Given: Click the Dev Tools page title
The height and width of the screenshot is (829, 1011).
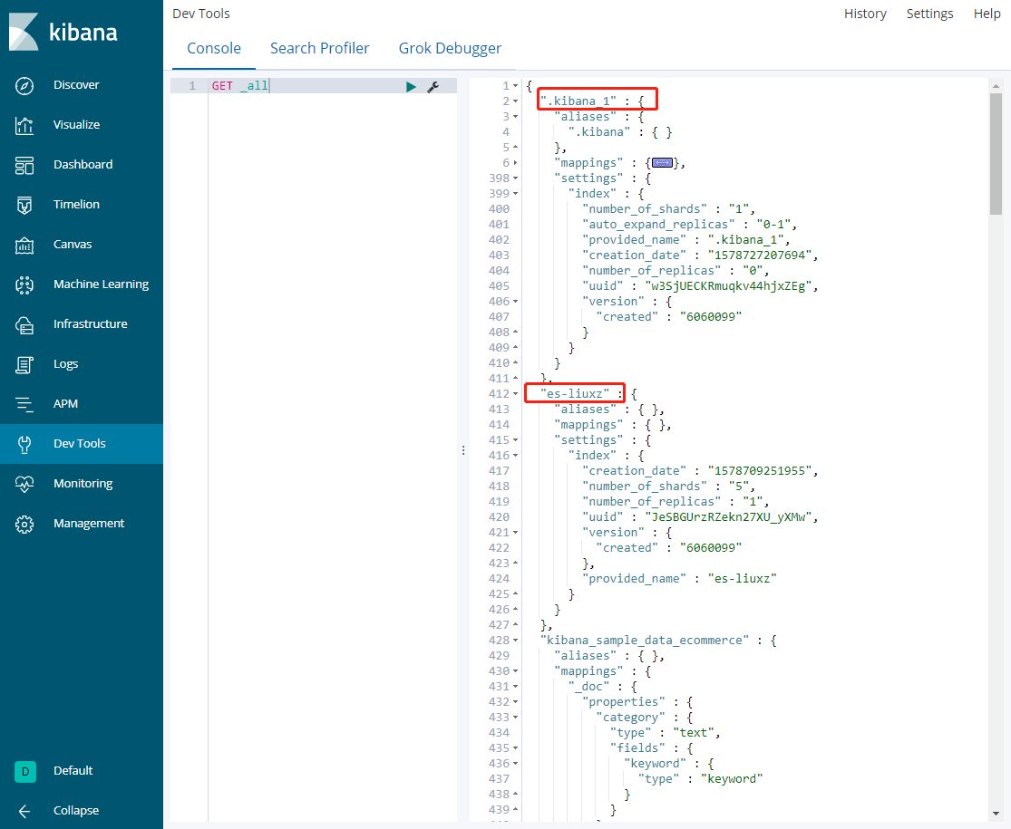Looking at the screenshot, I should click(201, 14).
